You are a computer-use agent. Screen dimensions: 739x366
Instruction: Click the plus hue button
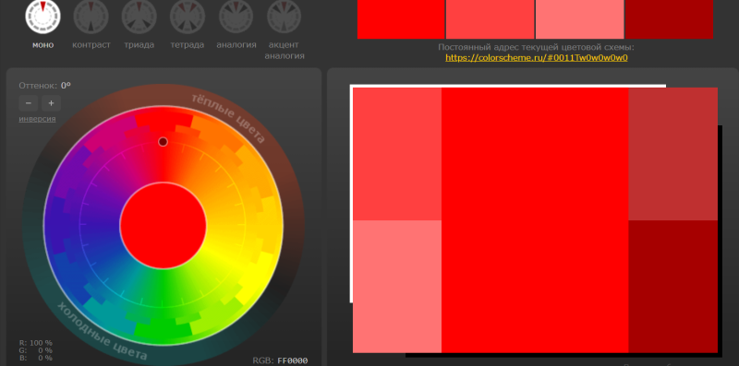coord(52,103)
